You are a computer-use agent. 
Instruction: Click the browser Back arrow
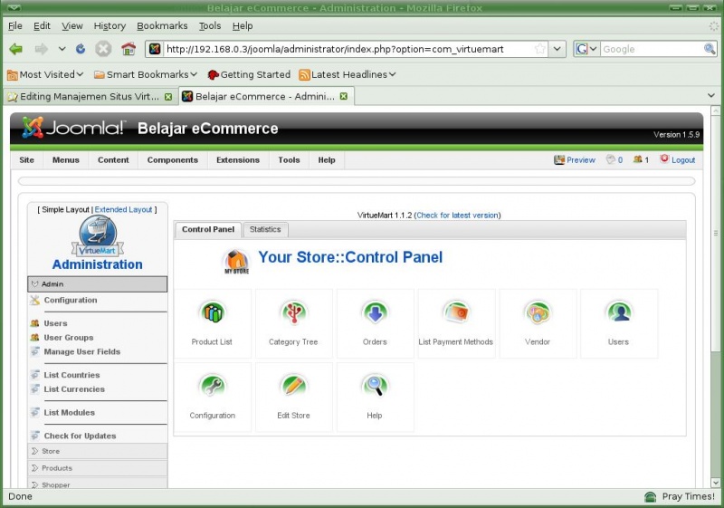(x=15, y=49)
